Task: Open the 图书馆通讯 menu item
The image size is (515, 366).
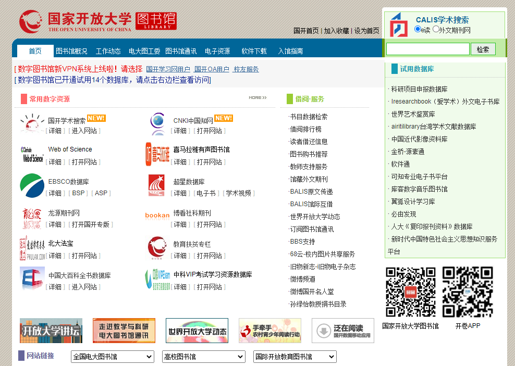Action: coord(181,51)
